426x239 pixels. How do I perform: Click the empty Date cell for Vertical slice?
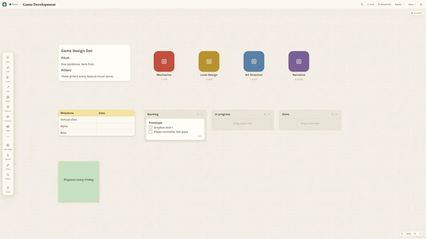pos(116,120)
